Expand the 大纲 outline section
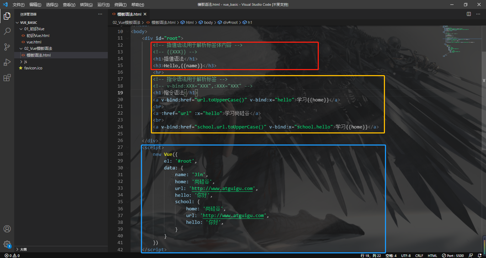Image resolution: width=486 pixels, height=258 pixels. pyautogui.click(x=23, y=249)
